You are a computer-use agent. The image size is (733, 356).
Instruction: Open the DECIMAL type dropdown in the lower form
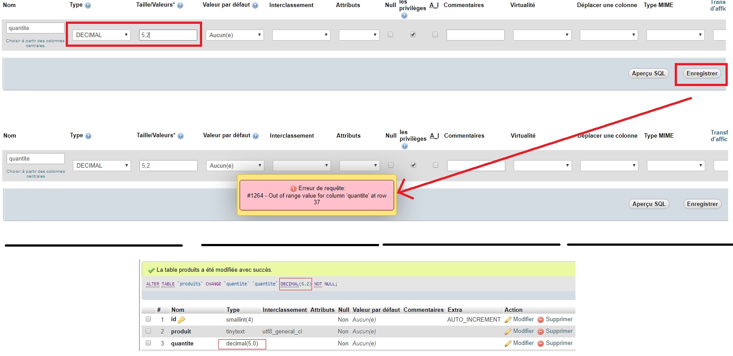click(102, 165)
